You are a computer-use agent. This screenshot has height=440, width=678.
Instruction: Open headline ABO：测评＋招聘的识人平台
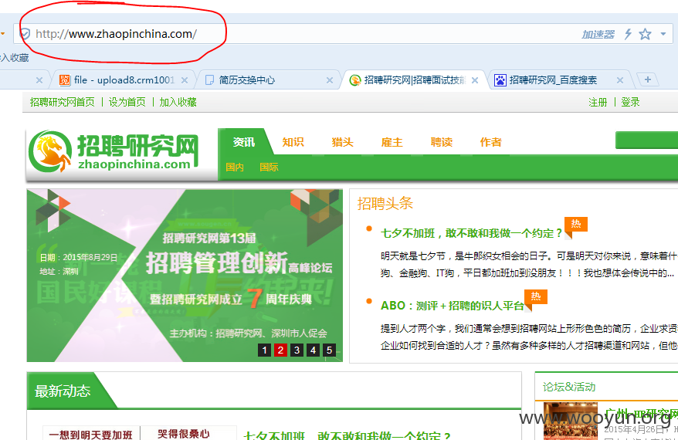(x=453, y=306)
